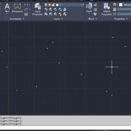Open the linetype selector dropdown
Viewport: 131px width, 131px height.
pos(124,14)
